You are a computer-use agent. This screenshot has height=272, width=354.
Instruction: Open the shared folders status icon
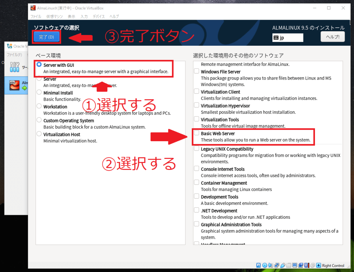(x=289, y=265)
